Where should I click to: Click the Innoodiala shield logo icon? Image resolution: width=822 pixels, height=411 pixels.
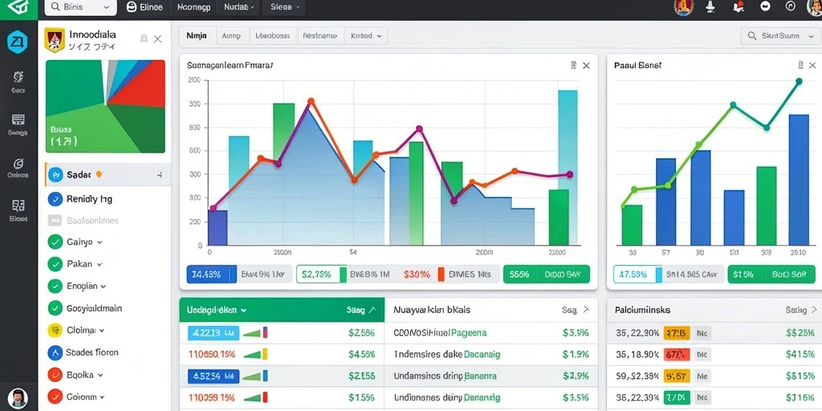coord(55,40)
